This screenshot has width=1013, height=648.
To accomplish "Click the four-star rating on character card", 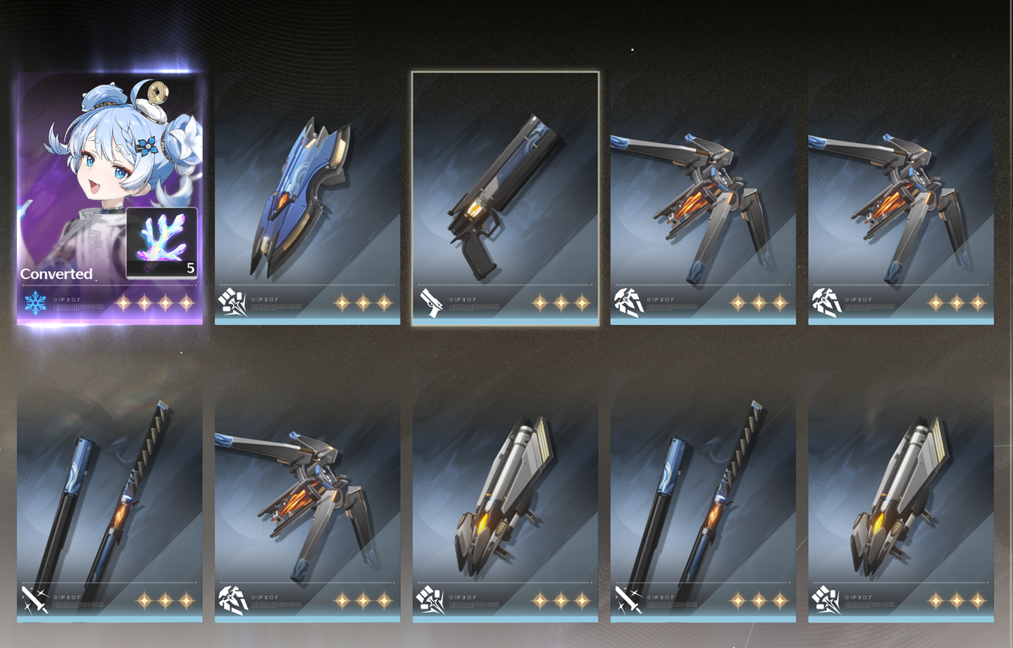I will click(155, 304).
